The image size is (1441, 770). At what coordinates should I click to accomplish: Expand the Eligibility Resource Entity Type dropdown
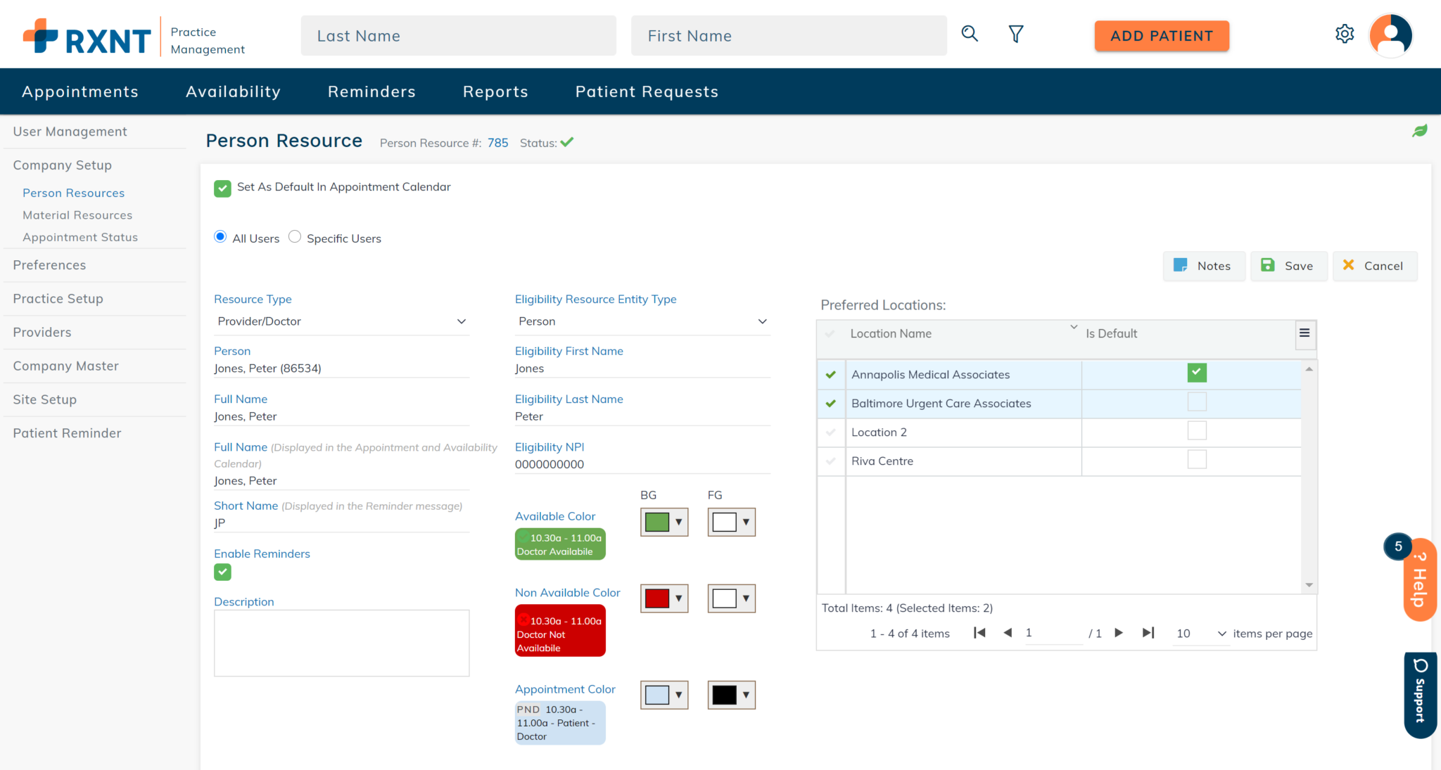pos(762,321)
